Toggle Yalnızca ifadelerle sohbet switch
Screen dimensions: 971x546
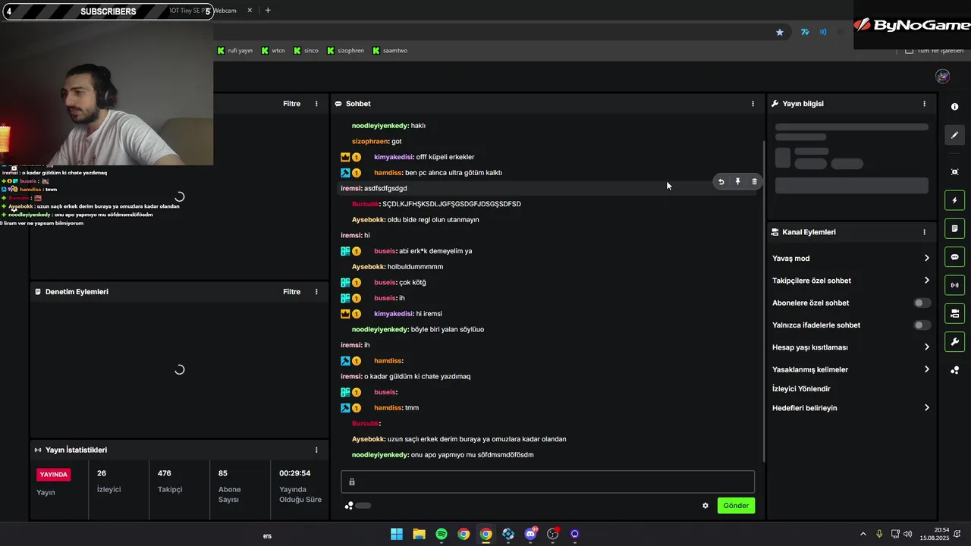(x=921, y=325)
